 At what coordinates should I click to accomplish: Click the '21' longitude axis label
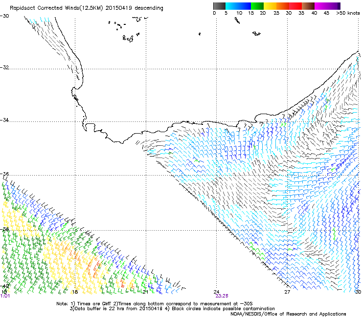click(145, 292)
